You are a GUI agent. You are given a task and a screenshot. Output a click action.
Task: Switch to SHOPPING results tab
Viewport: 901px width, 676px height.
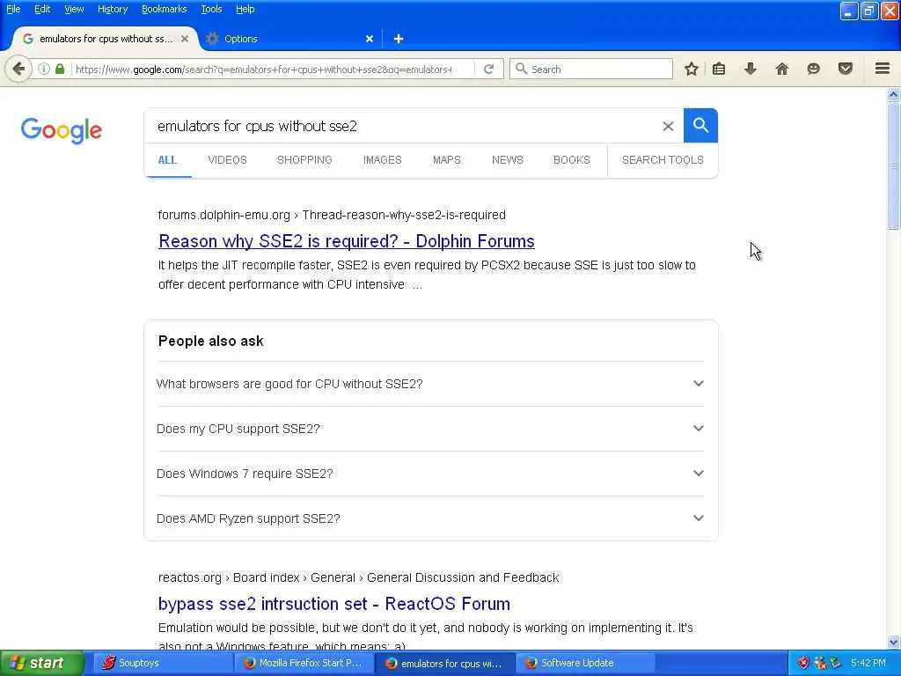[x=304, y=160]
